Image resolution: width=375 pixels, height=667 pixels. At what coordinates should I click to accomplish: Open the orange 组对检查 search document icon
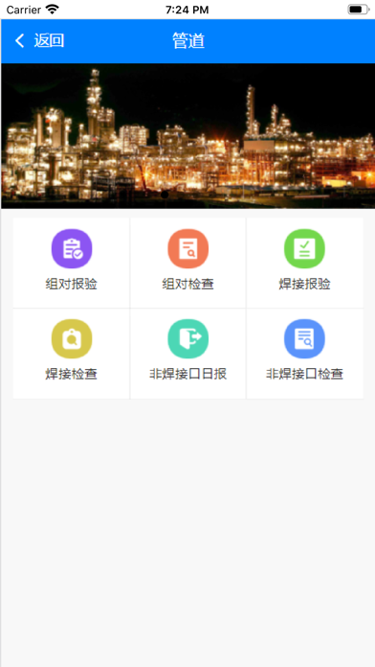[188, 249]
